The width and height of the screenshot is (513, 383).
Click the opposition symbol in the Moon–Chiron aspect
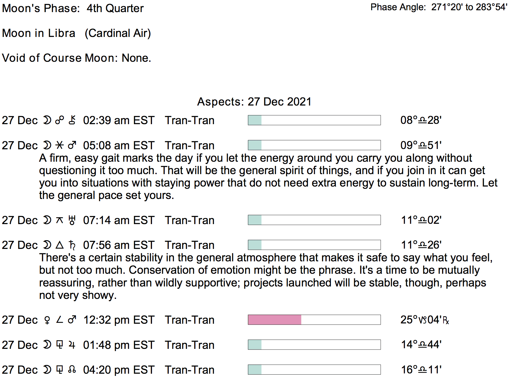coord(59,120)
